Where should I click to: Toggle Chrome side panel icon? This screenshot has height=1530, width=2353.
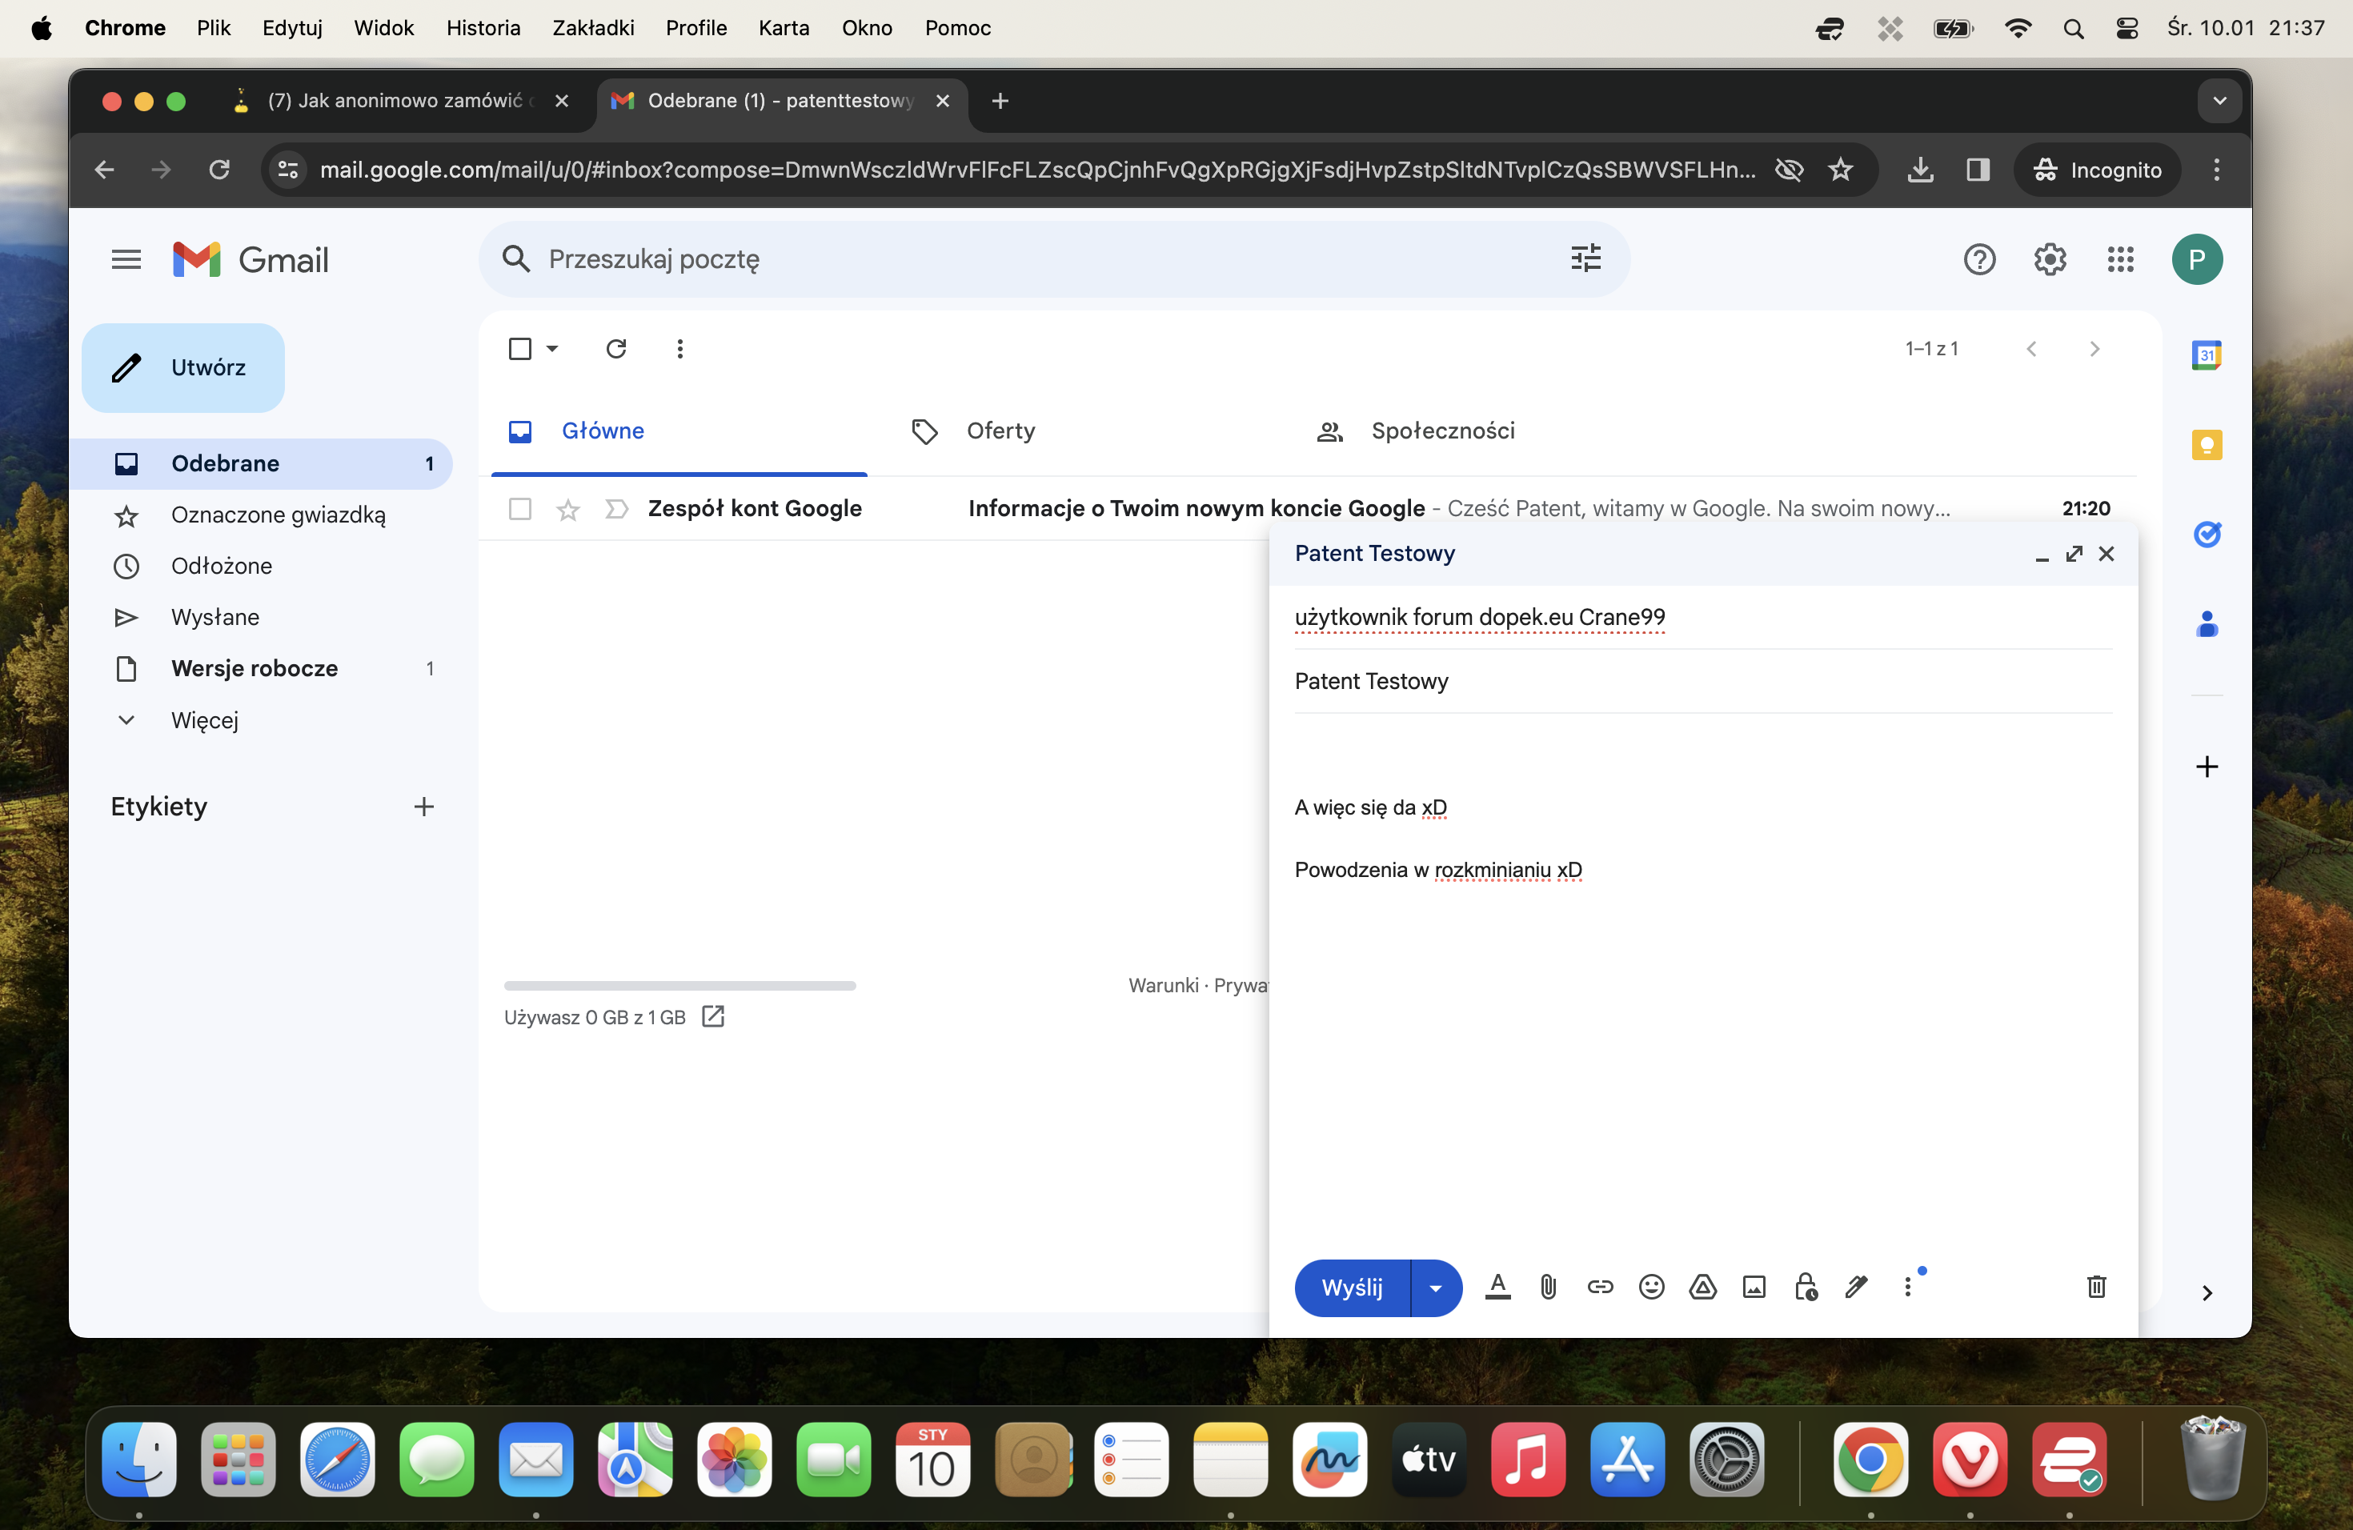1978,170
